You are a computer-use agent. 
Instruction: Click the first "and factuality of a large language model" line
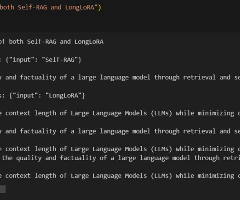pyautogui.click(x=120, y=77)
